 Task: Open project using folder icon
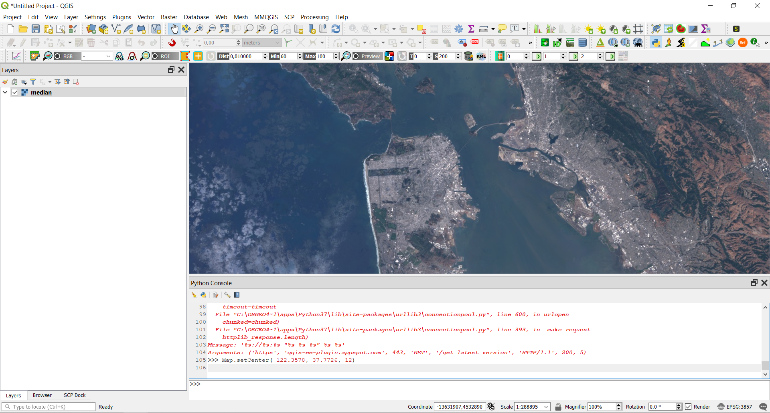[23, 29]
